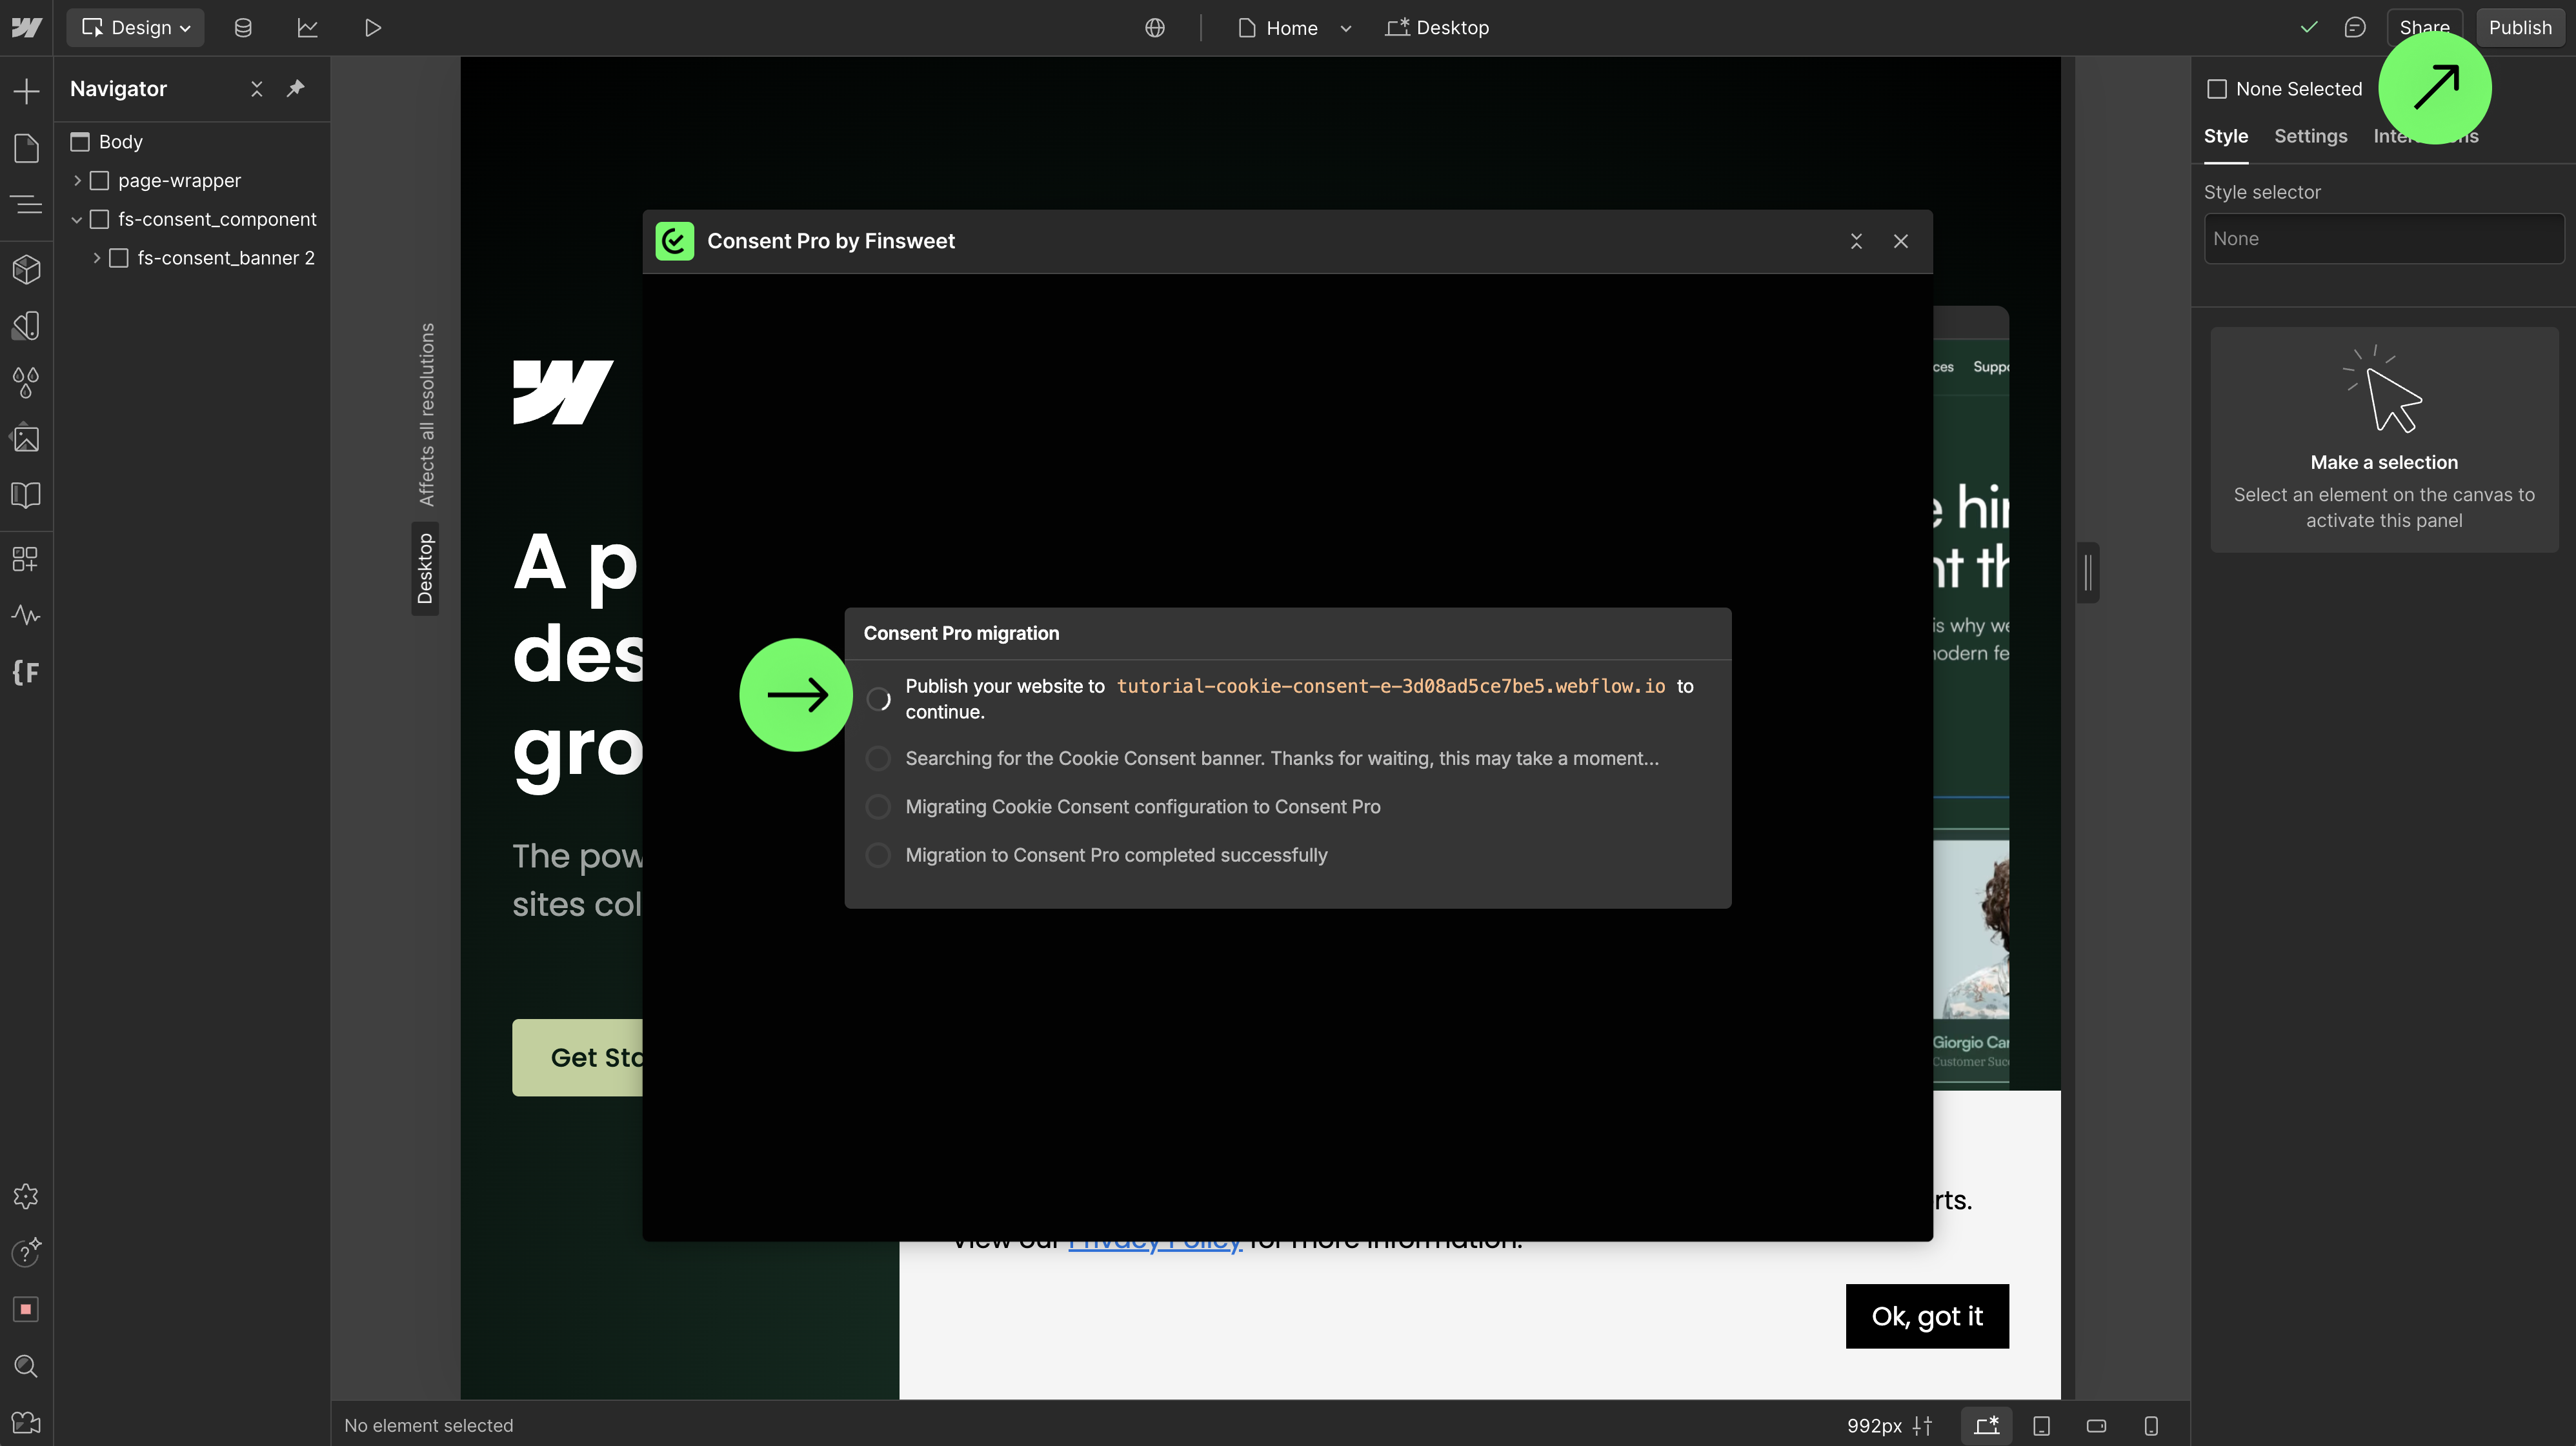Screen dimensions: 2576x1446
Task: Click the Ok, got it button
Action: [x=1927, y=1316]
